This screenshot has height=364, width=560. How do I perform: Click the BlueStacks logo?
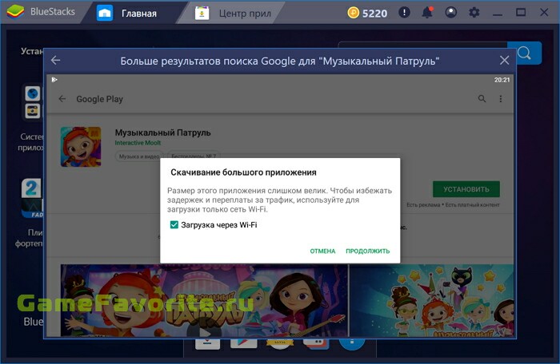point(16,12)
